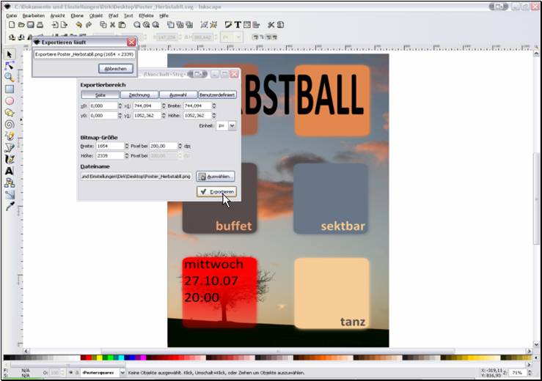Pick the Zoom magnifier tool

[x=10, y=77]
